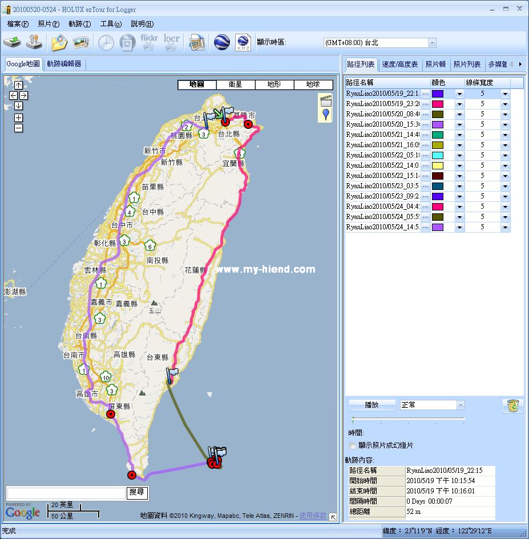Open color dropdown for track 05/19_22:1
529x539 pixels.
click(x=459, y=94)
